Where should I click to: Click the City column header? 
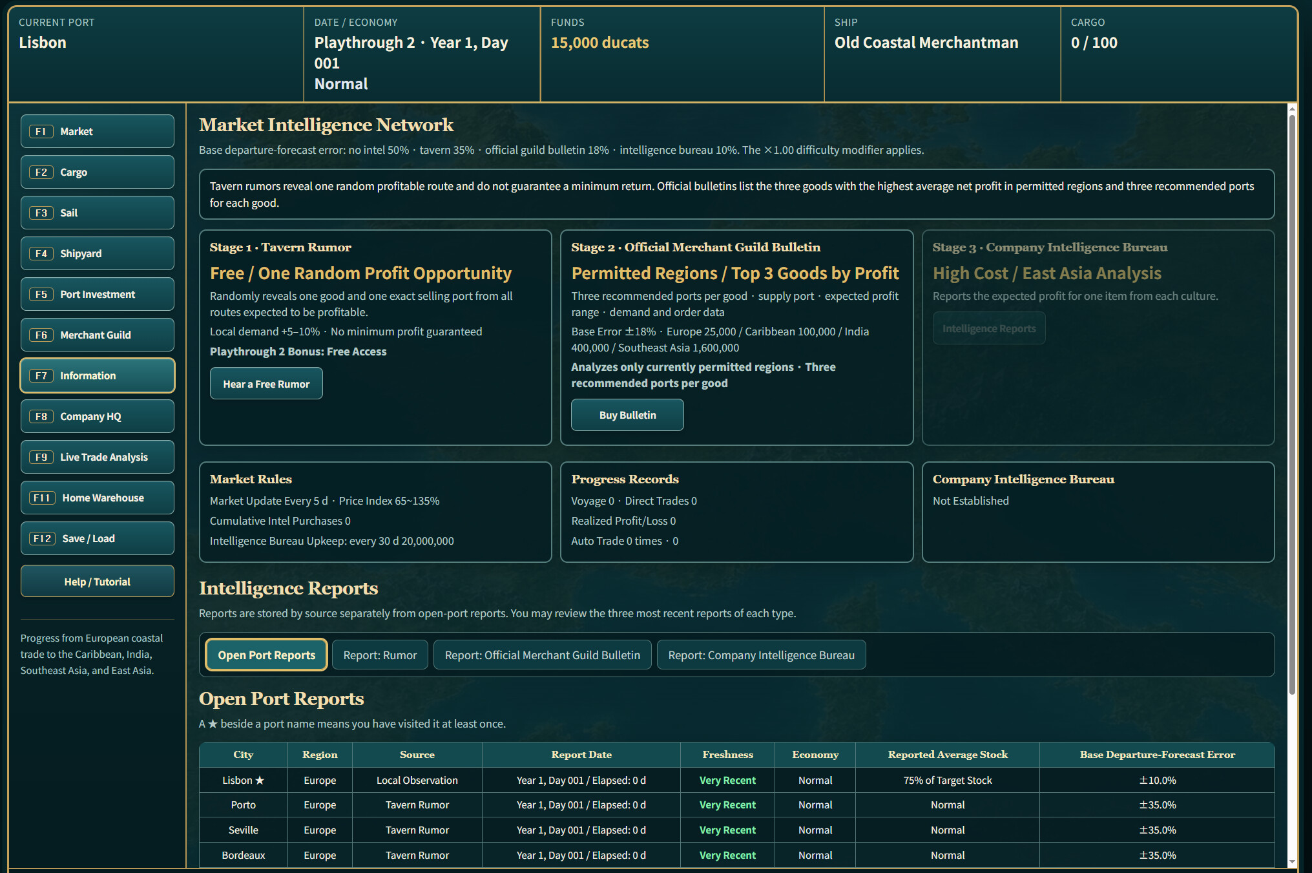point(244,754)
